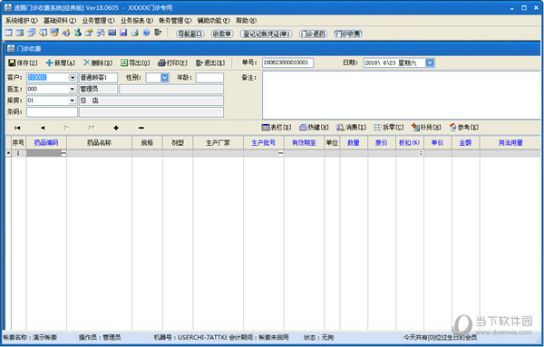Click the 药品名称 column header
This screenshot has width=544, height=347.
99,143
